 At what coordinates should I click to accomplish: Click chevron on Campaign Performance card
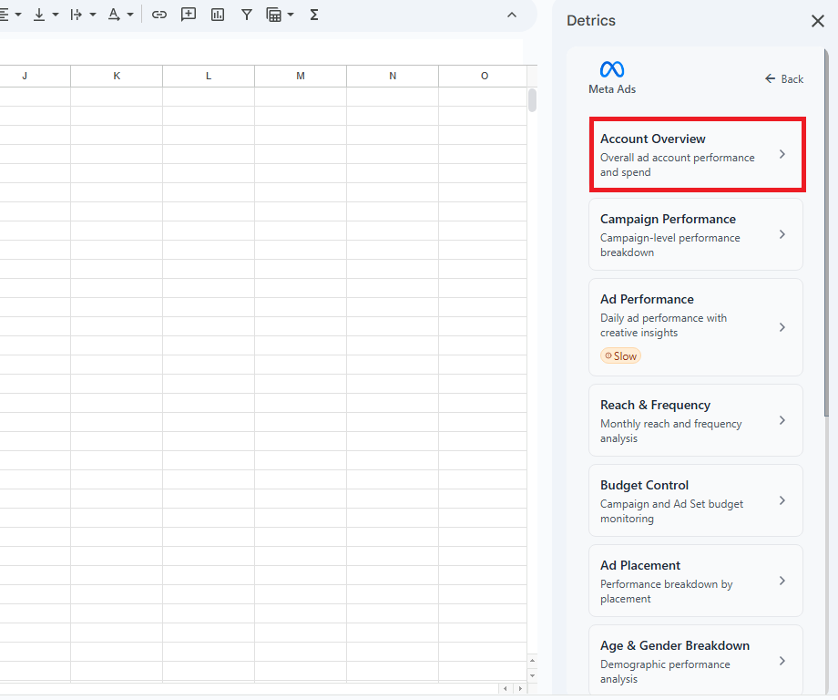coord(782,234)
